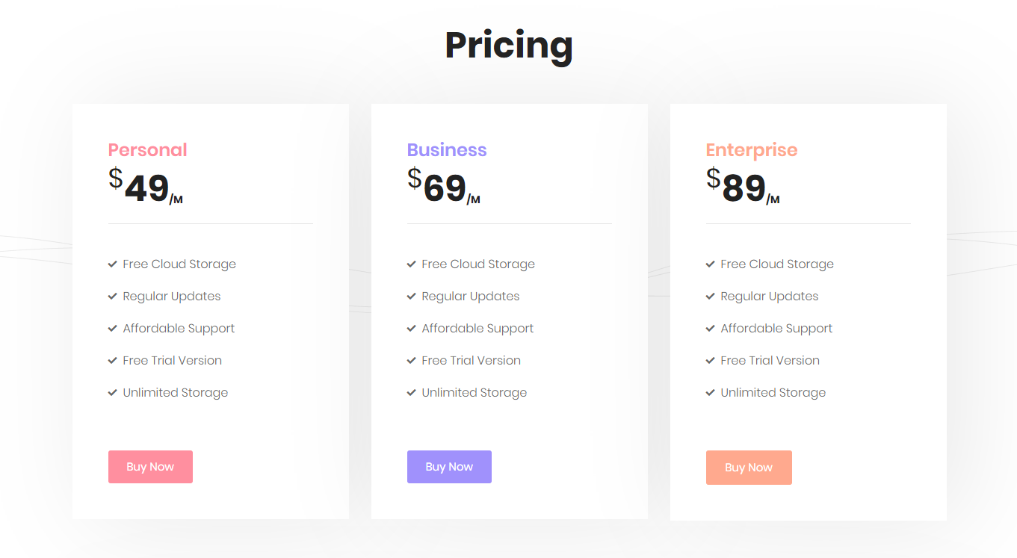Screen dimensions: 1017x558
Task: Click checkmark beside Unlimited Storage in Personal
Action: (x=113, y=392)
